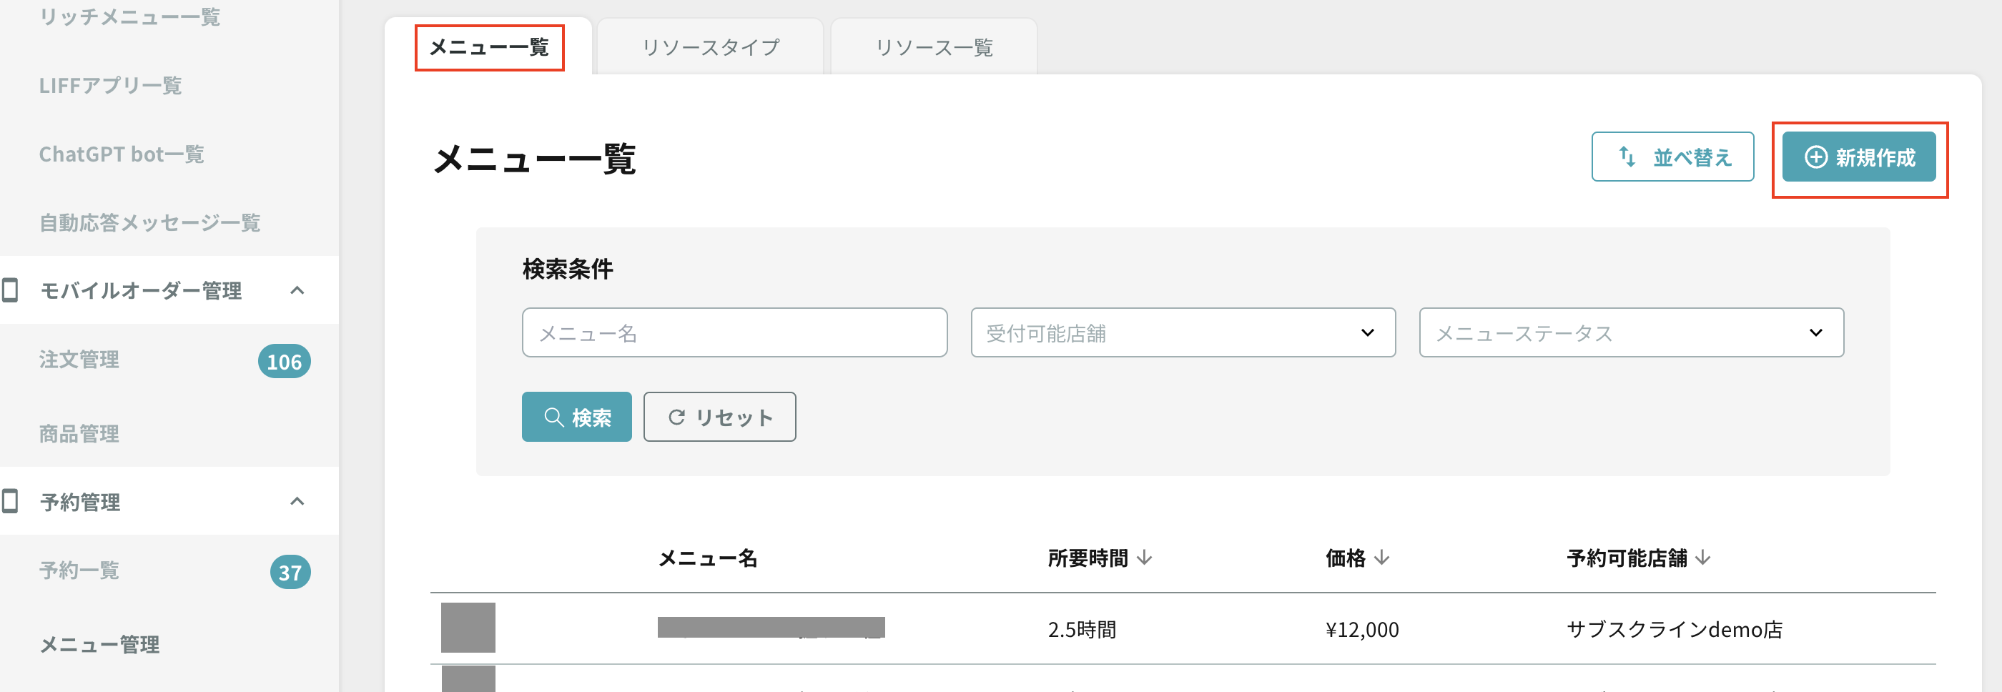2002x692 pixels.
Task: Open the メニューステータス dropdown
Action: 1632,332
